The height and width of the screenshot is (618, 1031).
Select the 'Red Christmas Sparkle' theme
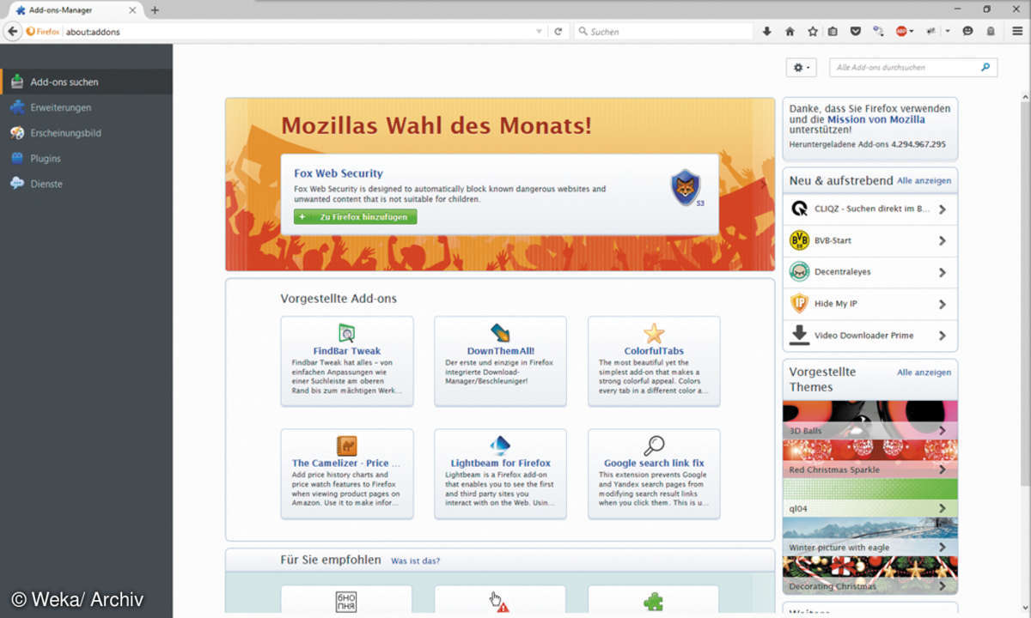(869, 458)
